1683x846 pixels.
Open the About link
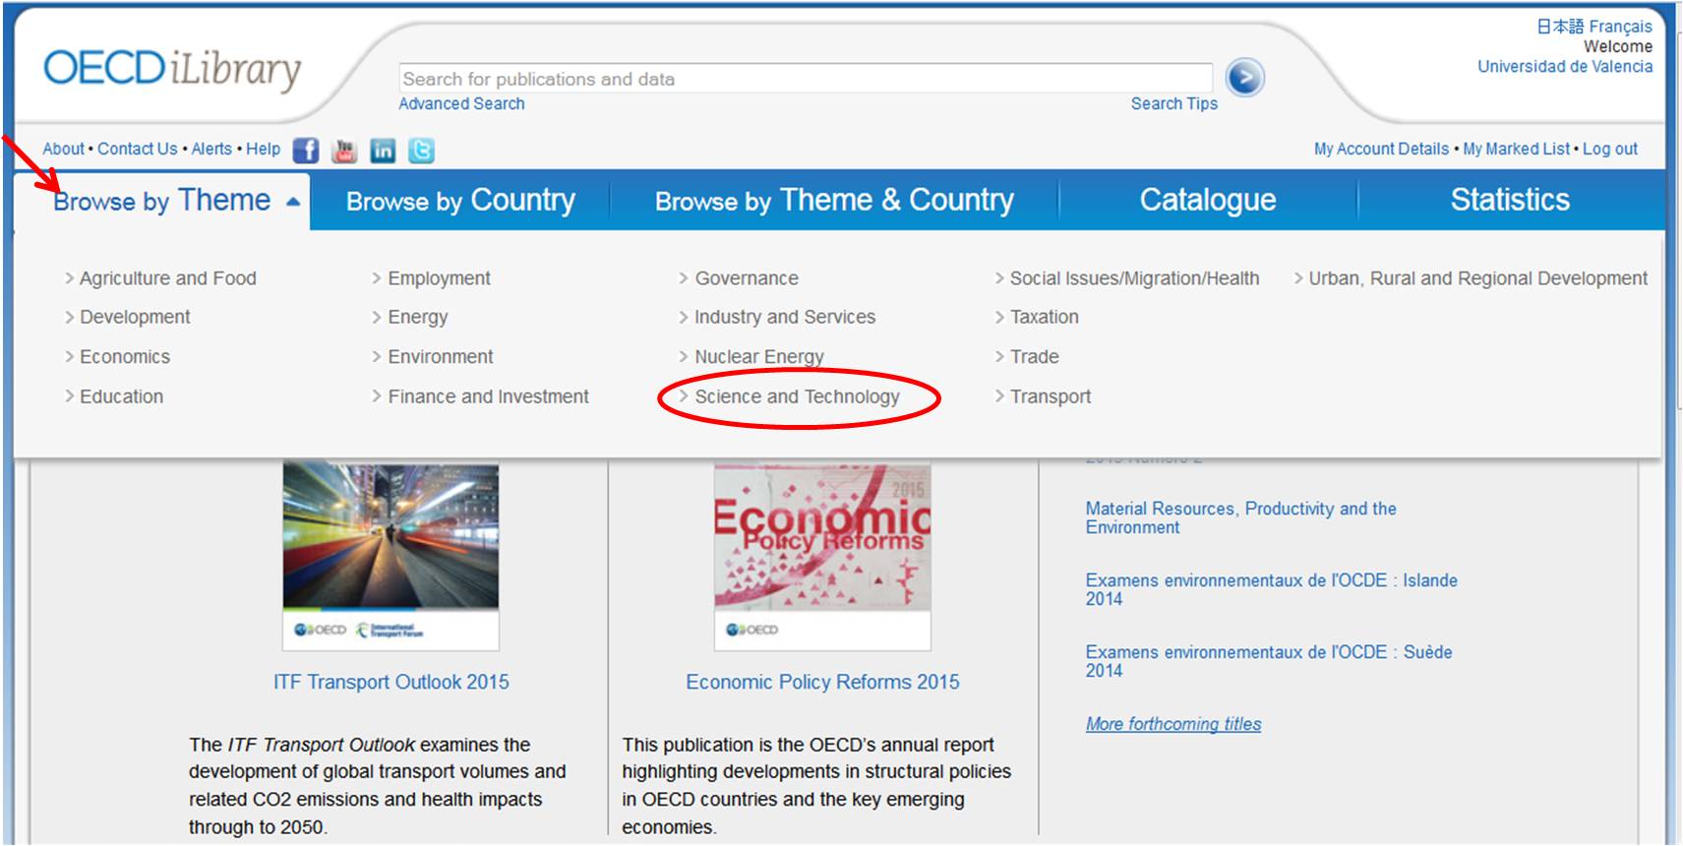coord(64,149)
